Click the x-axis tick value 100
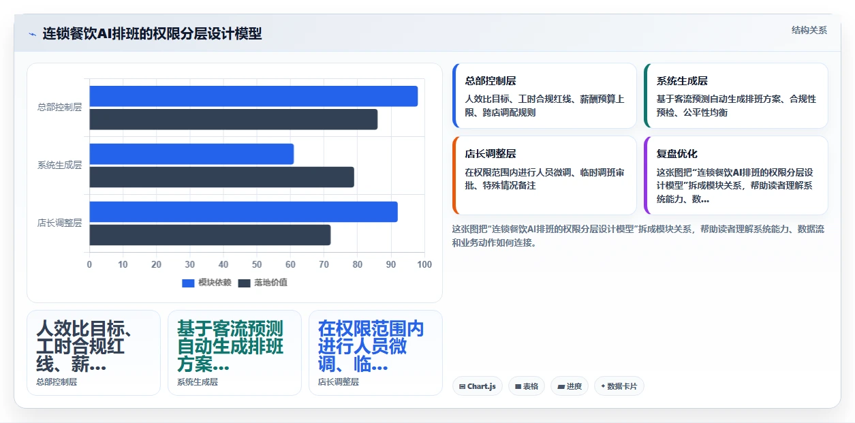 click(424, 264)
